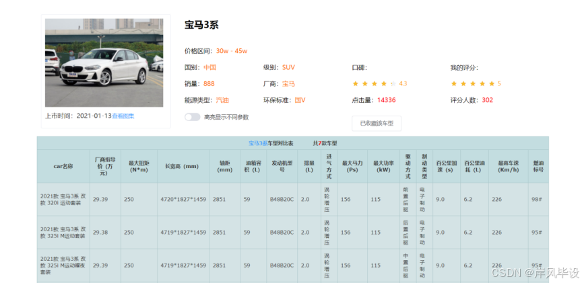Screen dimensions: 582x283
Task: Click the 点击量 value 14336
Action: pyautogui.click(x=387, y=100)
